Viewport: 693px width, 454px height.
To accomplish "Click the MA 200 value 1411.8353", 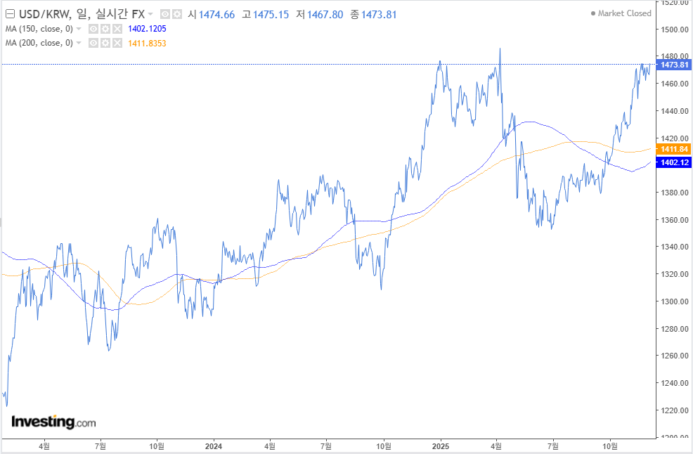I will click(147, 44).
